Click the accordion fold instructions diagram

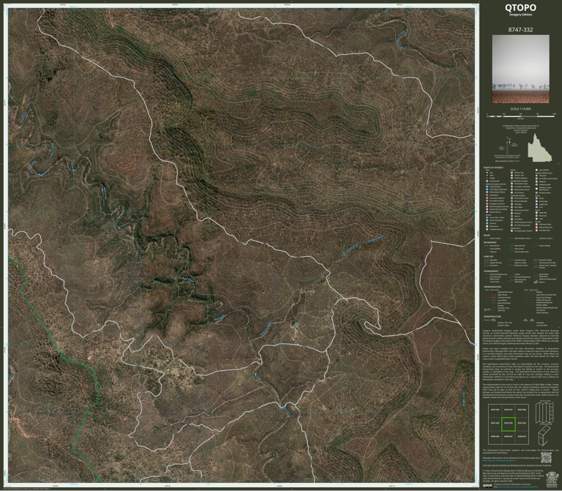point(544,413)
